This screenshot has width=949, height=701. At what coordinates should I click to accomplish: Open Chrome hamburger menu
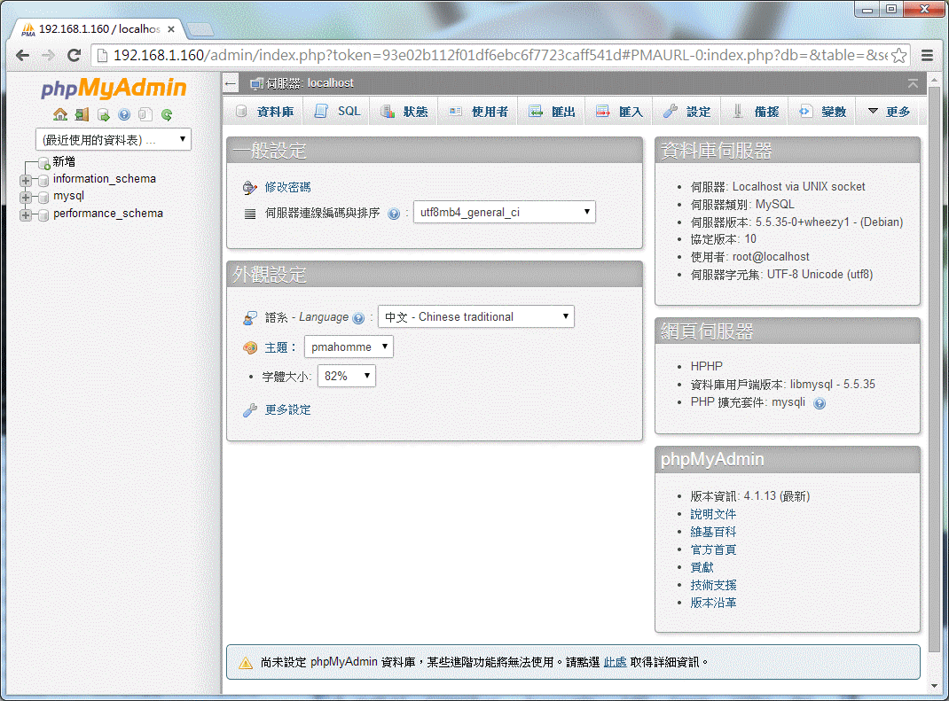(927, 56)
